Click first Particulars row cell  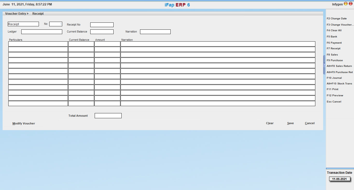click(x=38, y=44)
